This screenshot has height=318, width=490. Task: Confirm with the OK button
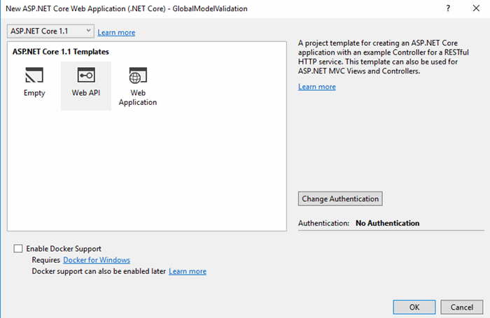pos(414,307)
